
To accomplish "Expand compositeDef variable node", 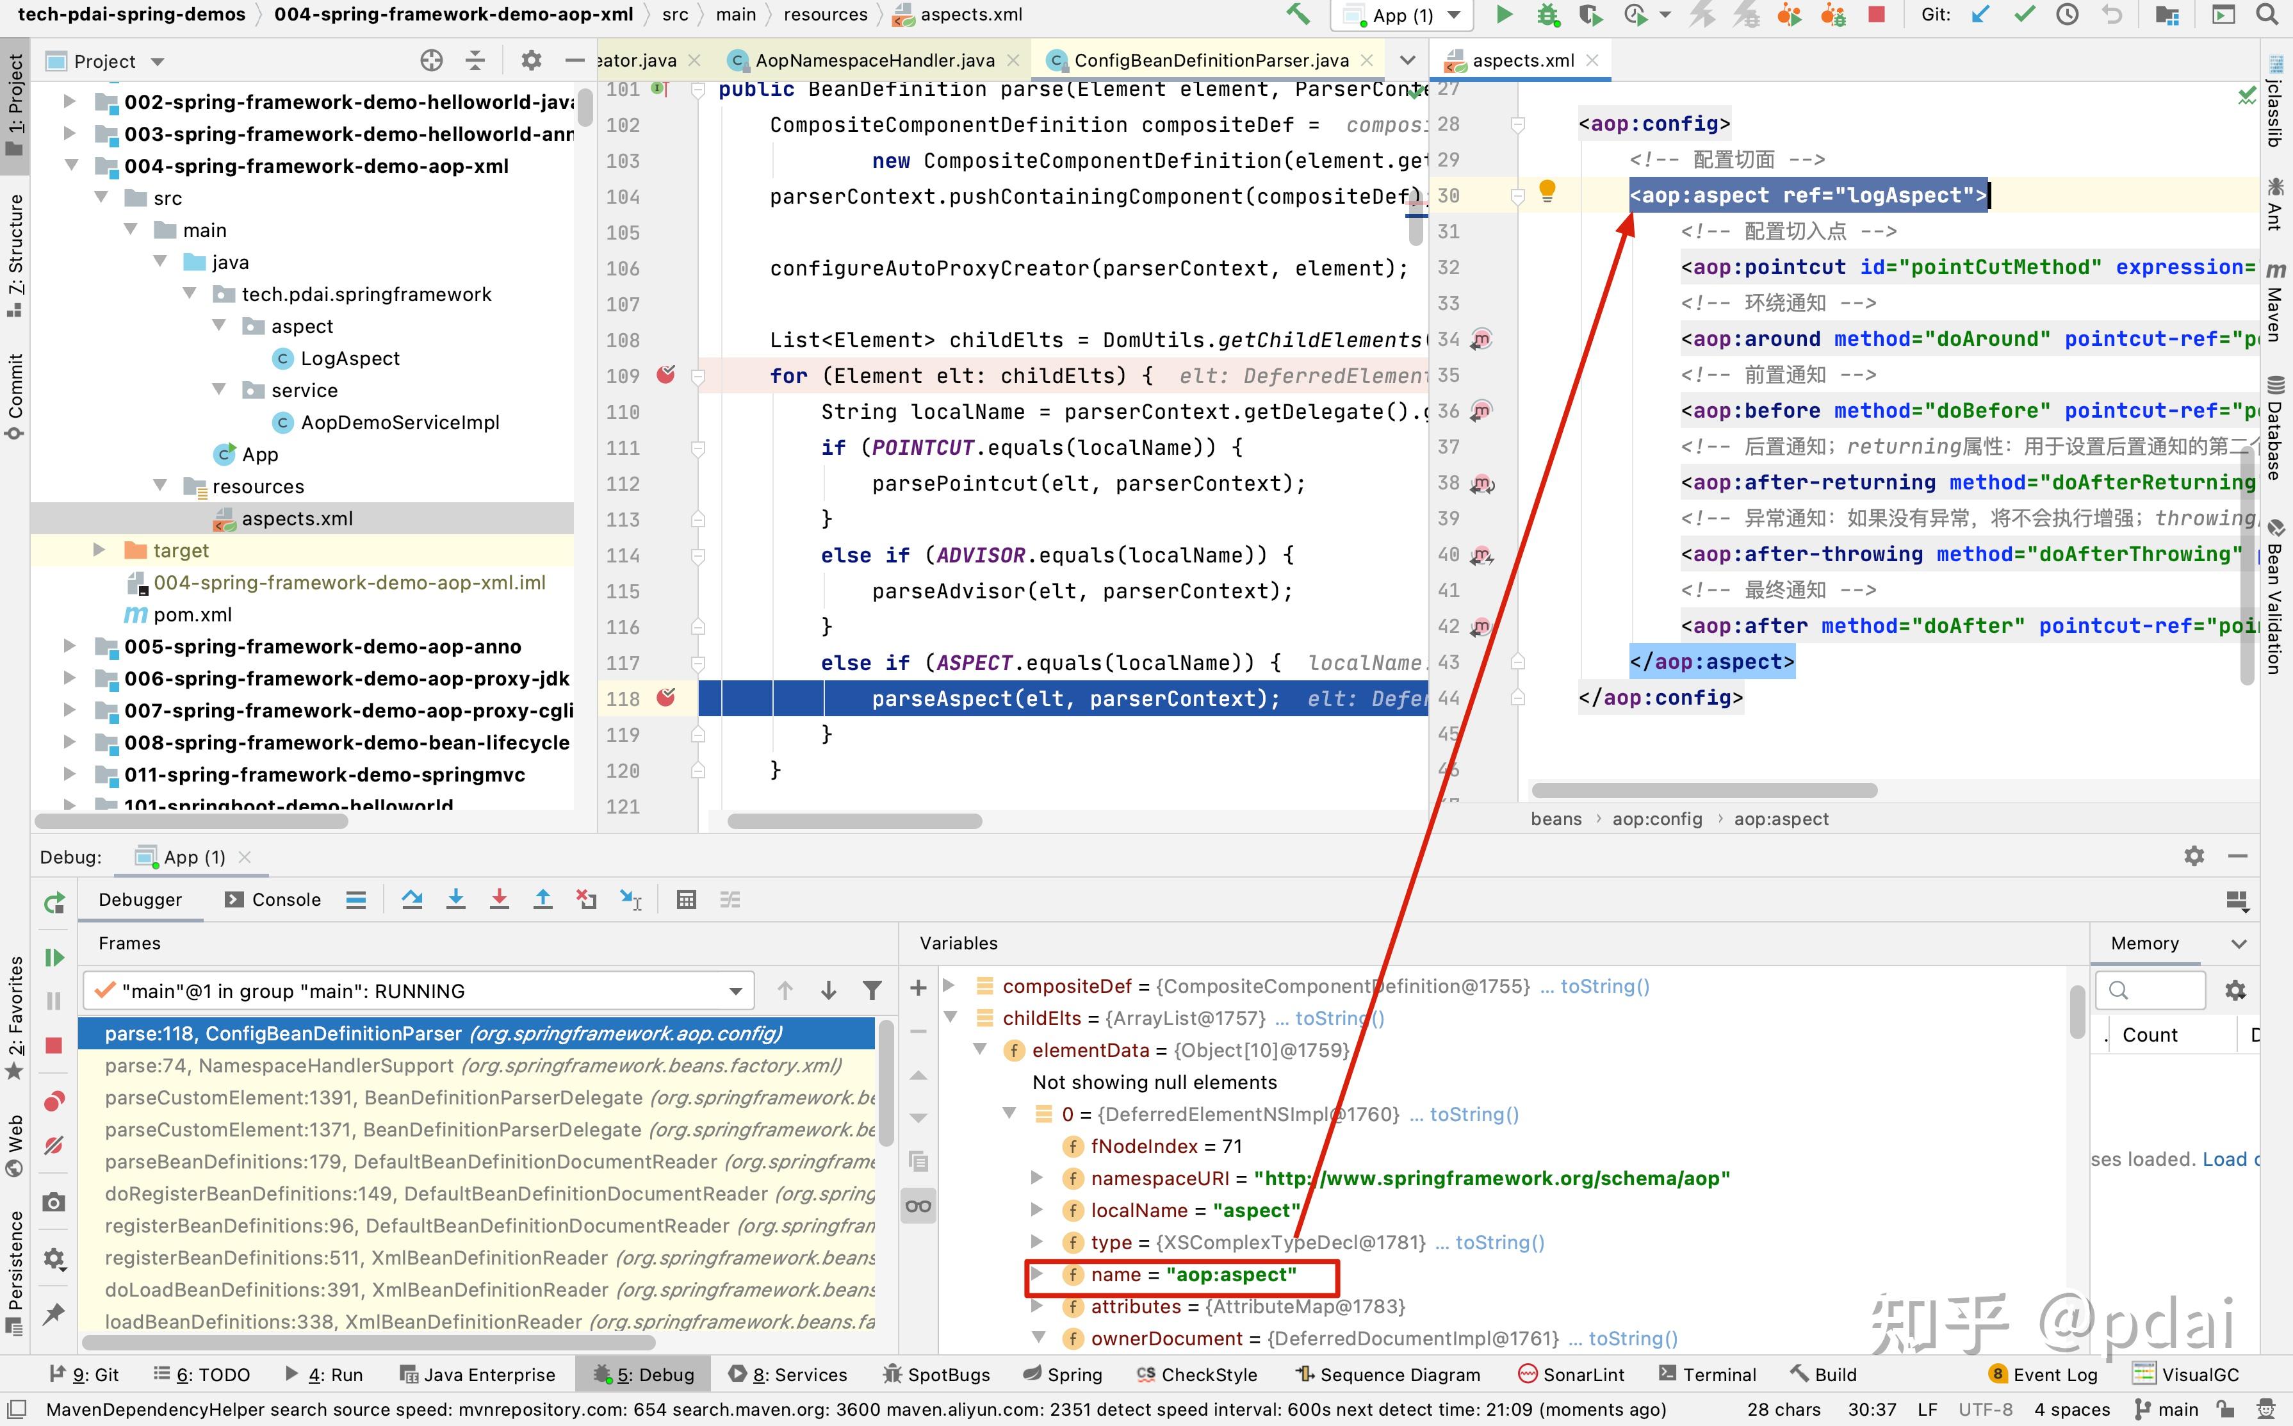I will click(x=949, y=985).
